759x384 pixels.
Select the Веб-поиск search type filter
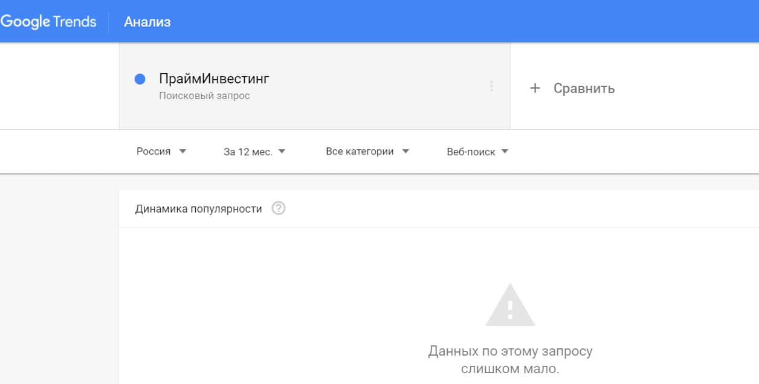pyautogui.click(x=471, y=152)
